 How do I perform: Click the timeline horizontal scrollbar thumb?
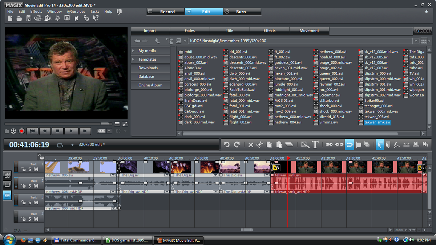[247, 230]
